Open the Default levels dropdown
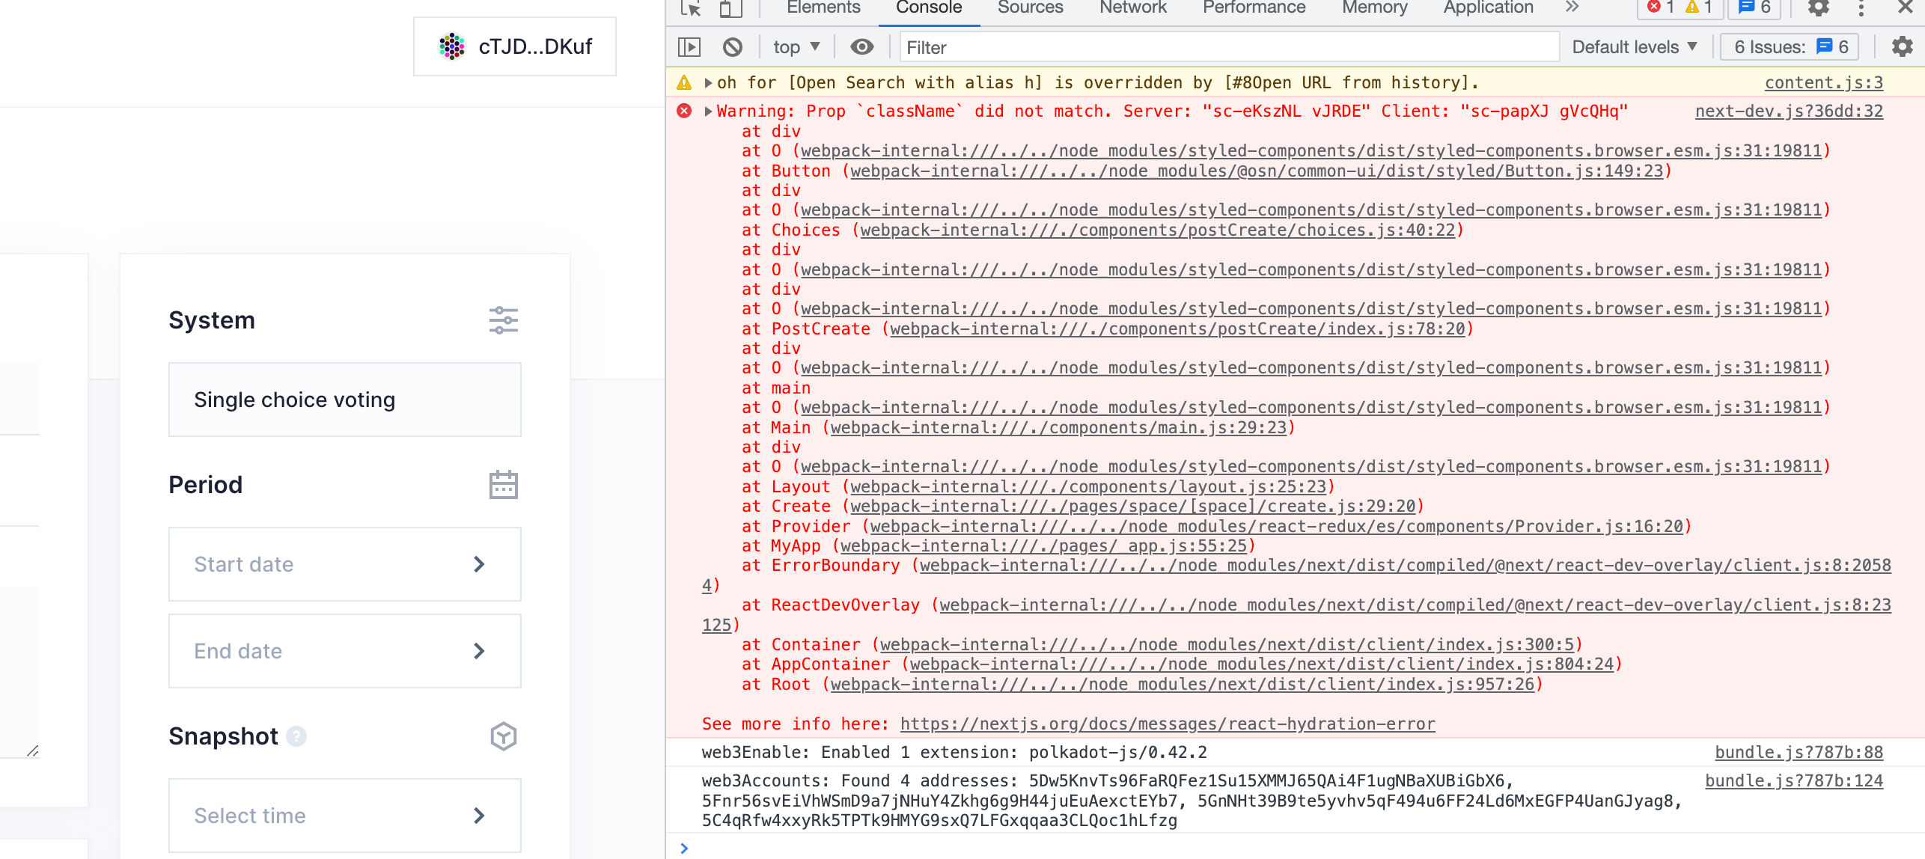The image size is (1925, 859). 1633,46
